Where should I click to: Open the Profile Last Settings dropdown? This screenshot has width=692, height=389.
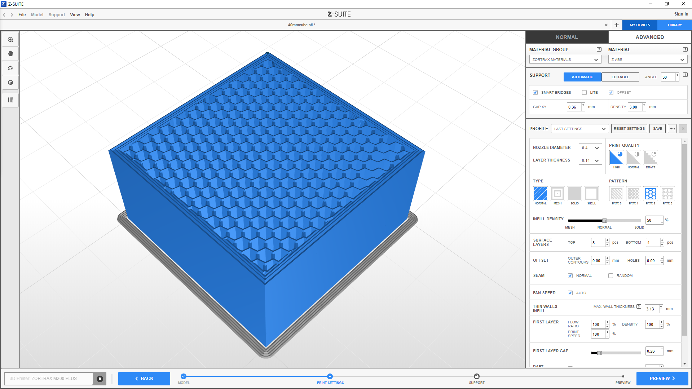click(579, 129)
